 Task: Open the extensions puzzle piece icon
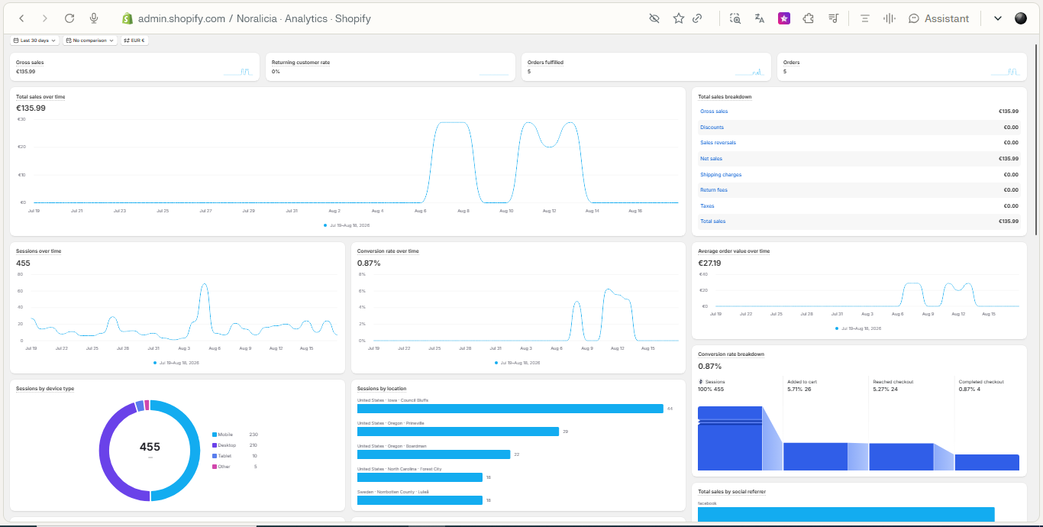pos(808,18)
